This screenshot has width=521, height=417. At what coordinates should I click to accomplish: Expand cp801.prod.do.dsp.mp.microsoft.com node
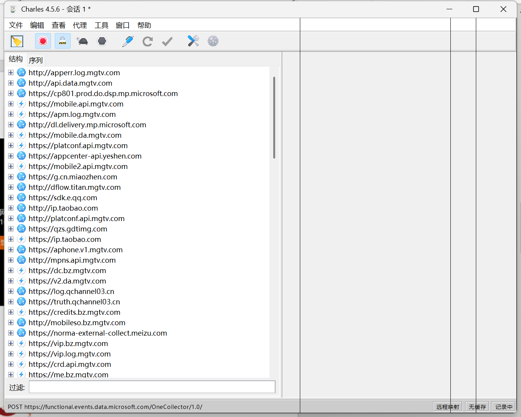tap(11, 93)
